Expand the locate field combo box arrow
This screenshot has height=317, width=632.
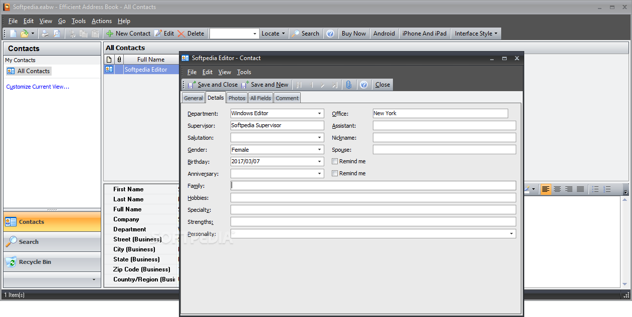tap(255, 34)
